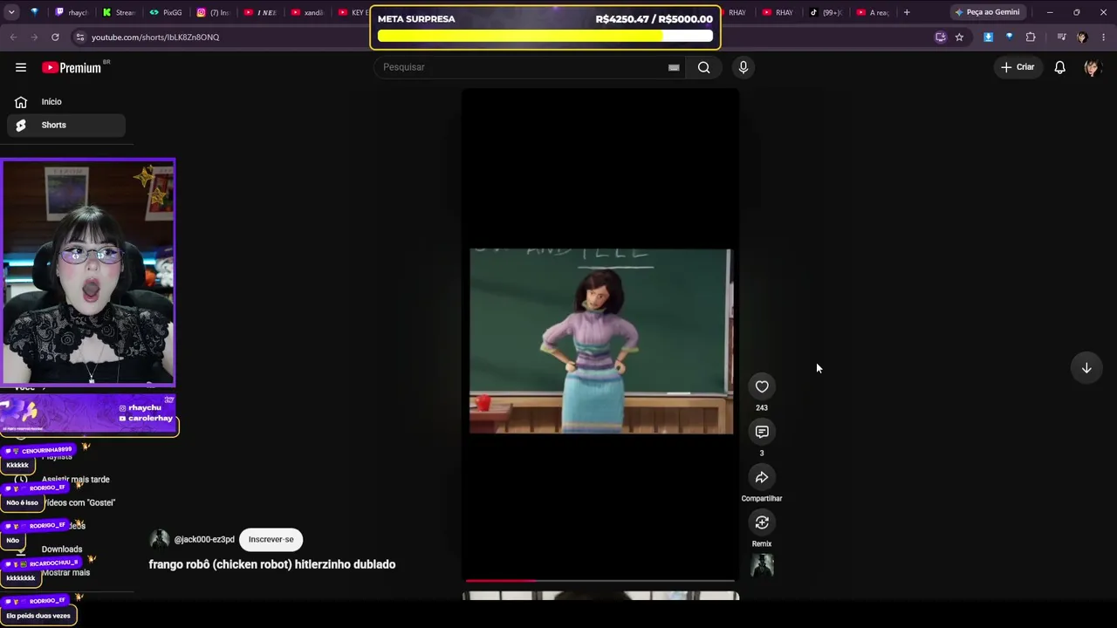The height and width of the screenshot is (628, 1117).
Task: Open the @jack000-ez3pd channel link
Action: pos(204,540)
